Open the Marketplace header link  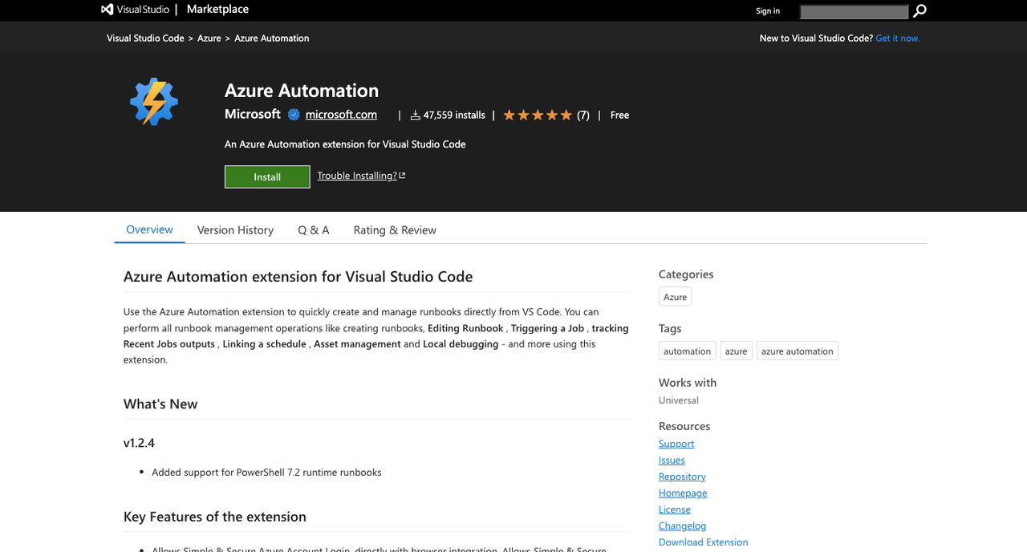click(x=217, y=10)
